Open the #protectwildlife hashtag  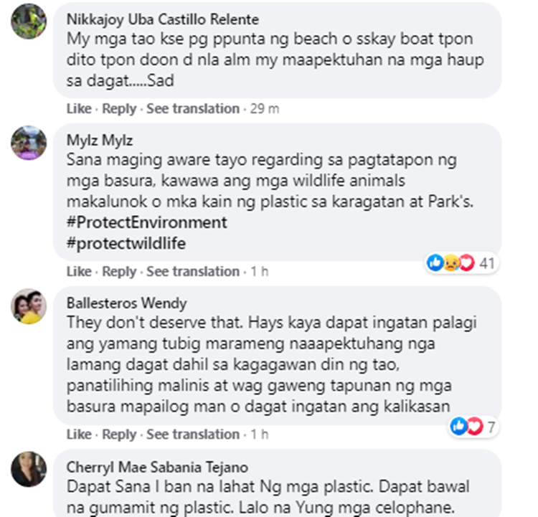[126, 243]
